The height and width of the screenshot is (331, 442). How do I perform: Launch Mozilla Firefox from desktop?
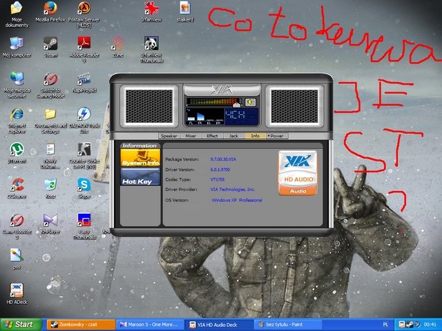[50, 12]
